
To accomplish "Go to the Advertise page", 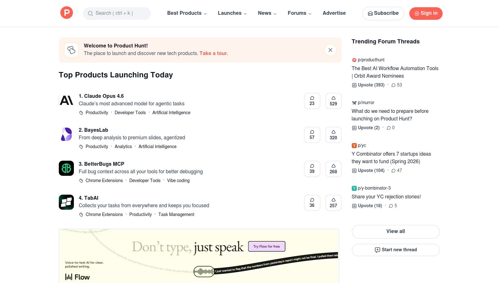I will (334, 13).
